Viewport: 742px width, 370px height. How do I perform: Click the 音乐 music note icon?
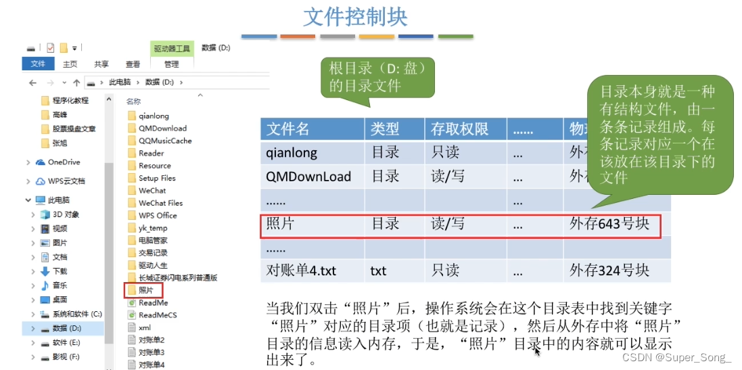point(45,285)
